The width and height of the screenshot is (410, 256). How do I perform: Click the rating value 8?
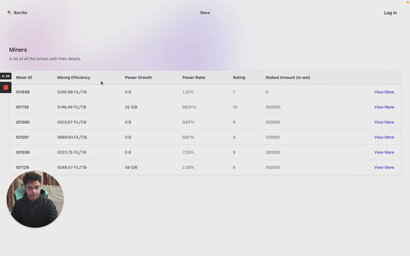234,167
